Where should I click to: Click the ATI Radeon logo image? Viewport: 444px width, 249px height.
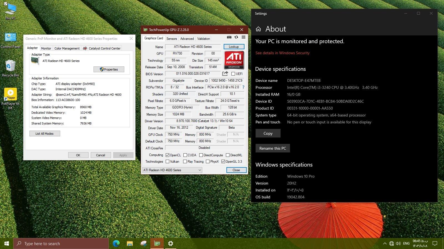pos(234,60)
